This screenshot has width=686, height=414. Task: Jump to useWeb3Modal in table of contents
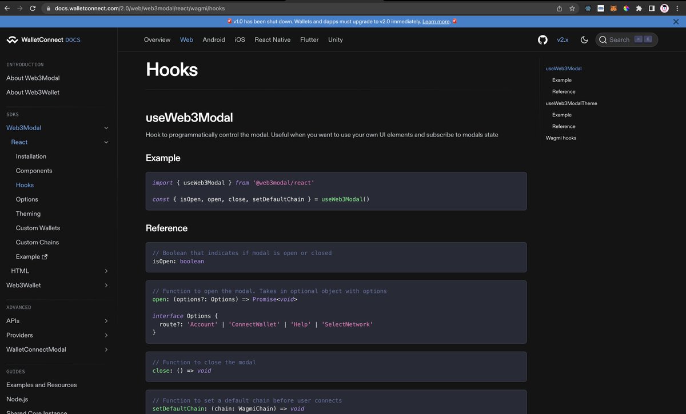(x=564, y=69)
